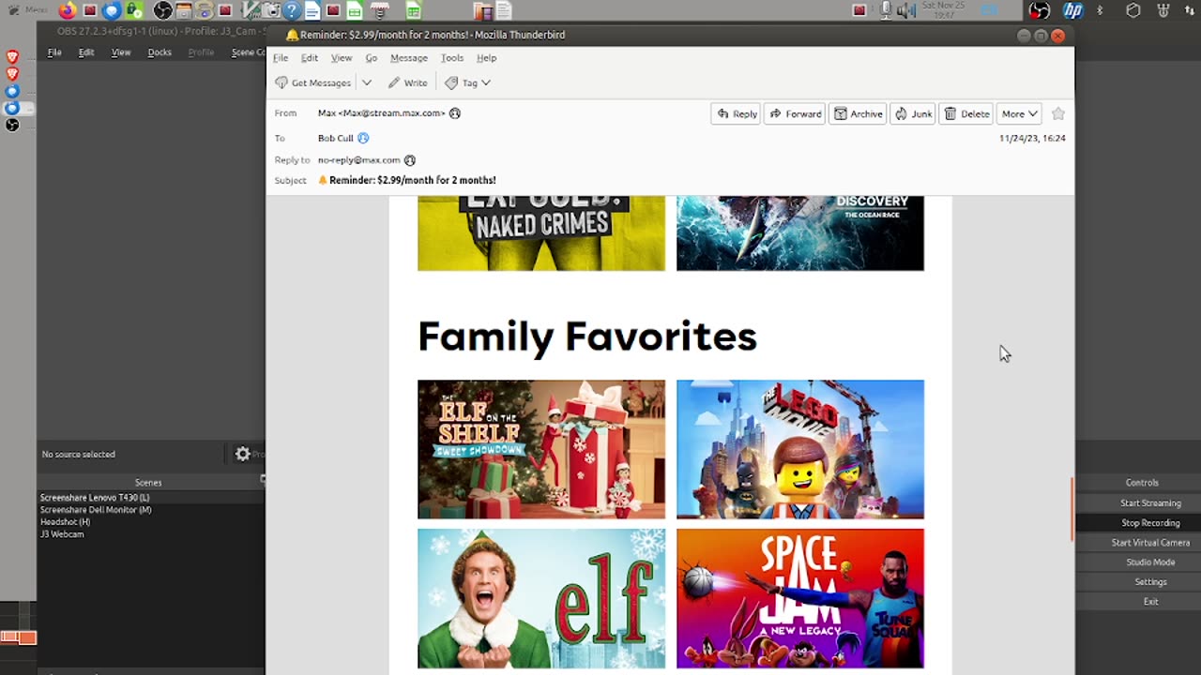This screenshot has height=675, width=1201.
Task: Open the More actions dropdown
Action: (x=1019, y=113)
